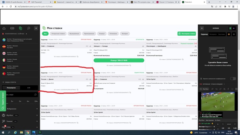240x135 pixels.
Task: Open England Премьер-лига league
Action: click(x=20, y=53)
